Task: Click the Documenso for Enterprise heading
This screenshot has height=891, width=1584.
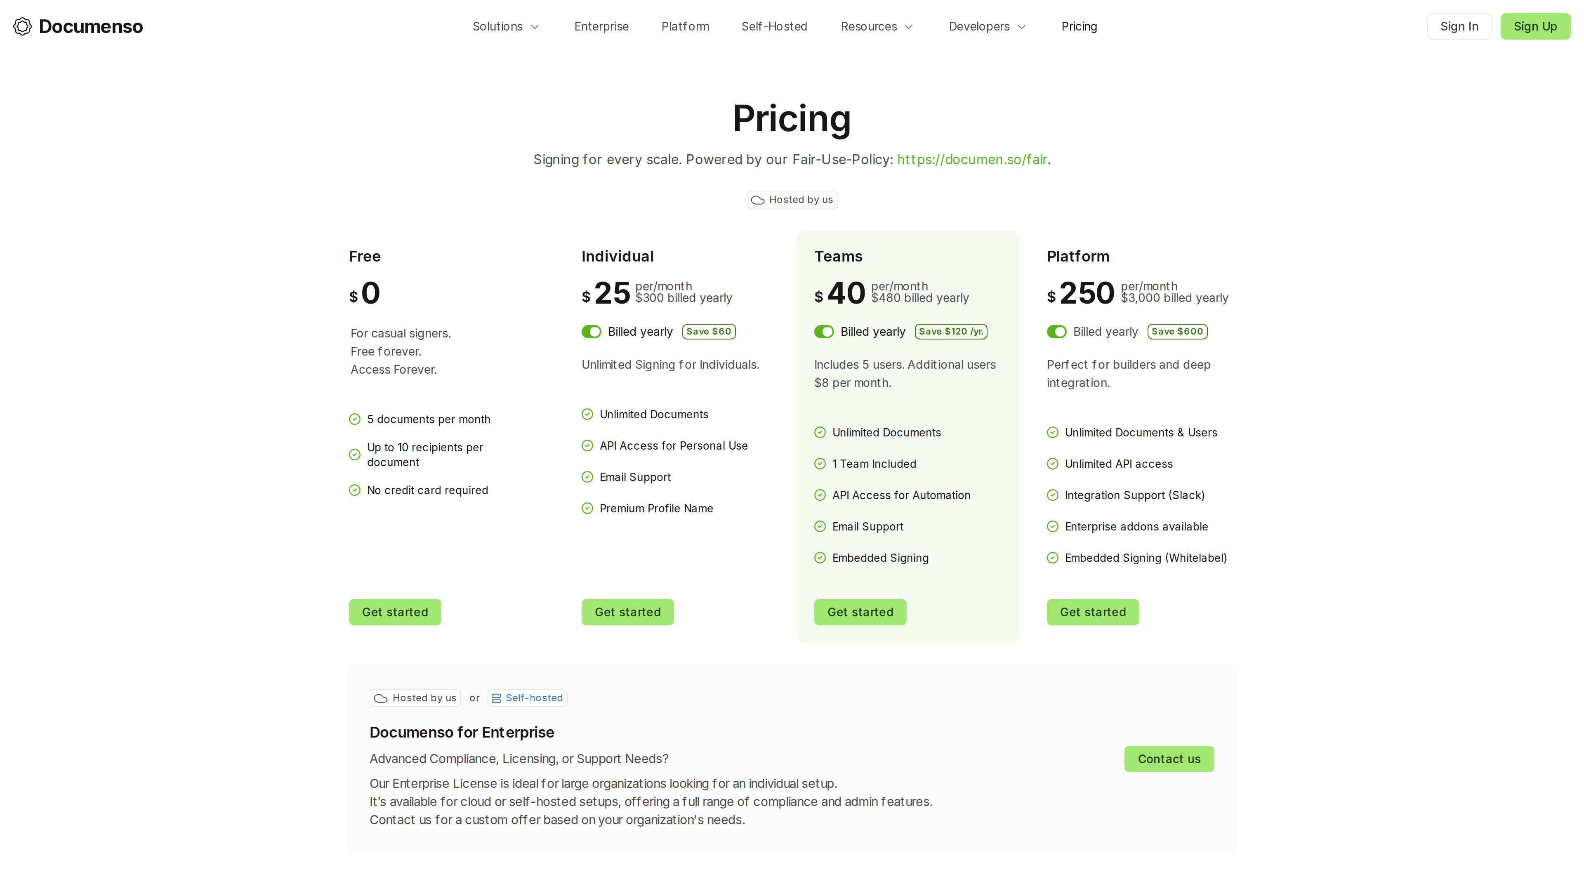Action: coord(462,733)
